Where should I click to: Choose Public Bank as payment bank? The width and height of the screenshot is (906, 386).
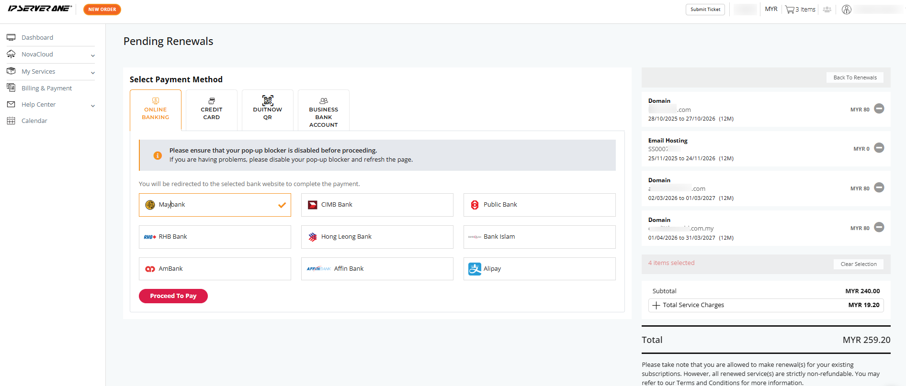[x=539, y=205]
